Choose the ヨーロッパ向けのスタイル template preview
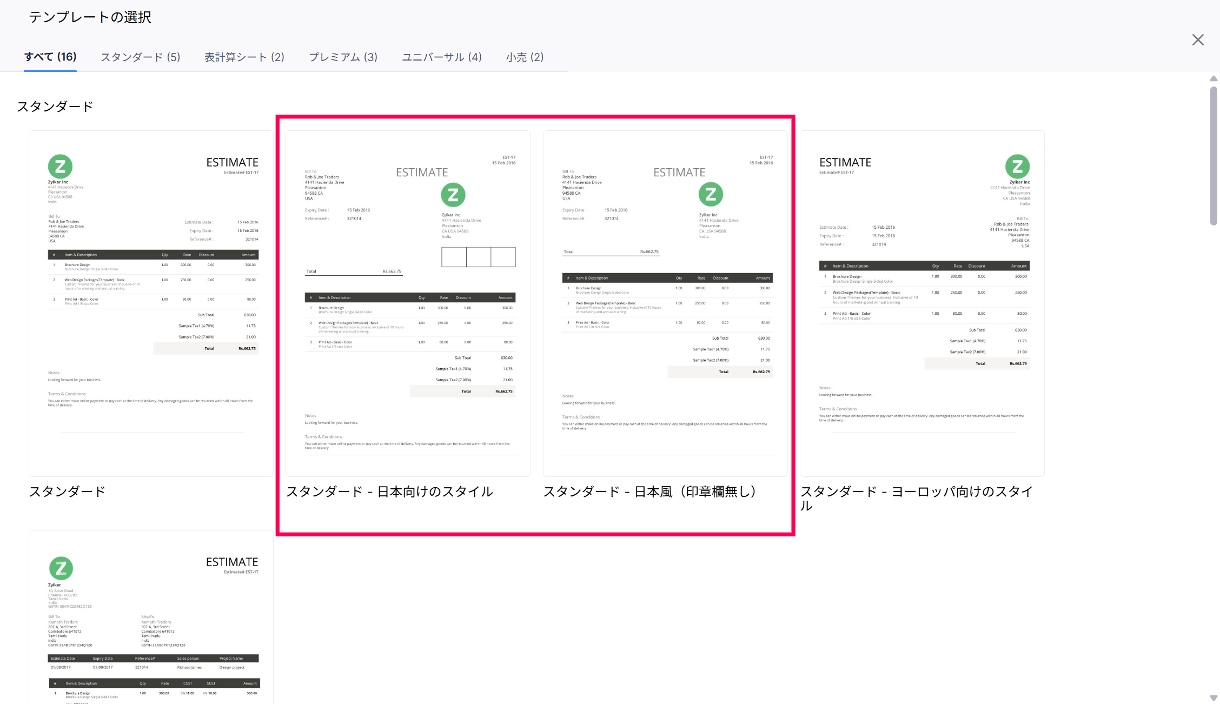Viewport: 1220px width, 704px height. click(x=922, y=303)
